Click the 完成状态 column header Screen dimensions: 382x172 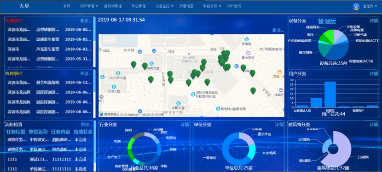[83, 132]
